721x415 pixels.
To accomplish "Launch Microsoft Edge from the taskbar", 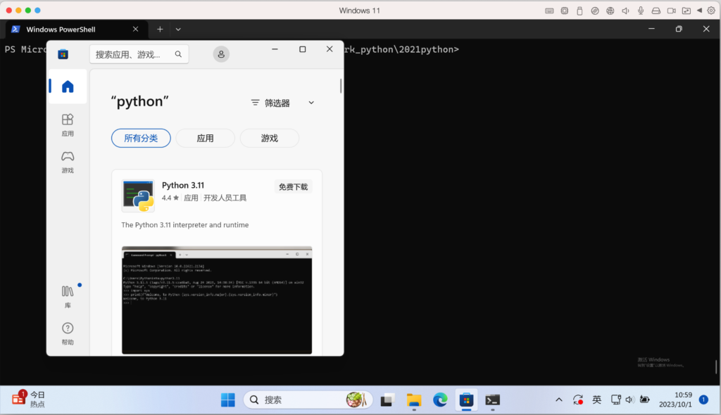I will [440, 400].
